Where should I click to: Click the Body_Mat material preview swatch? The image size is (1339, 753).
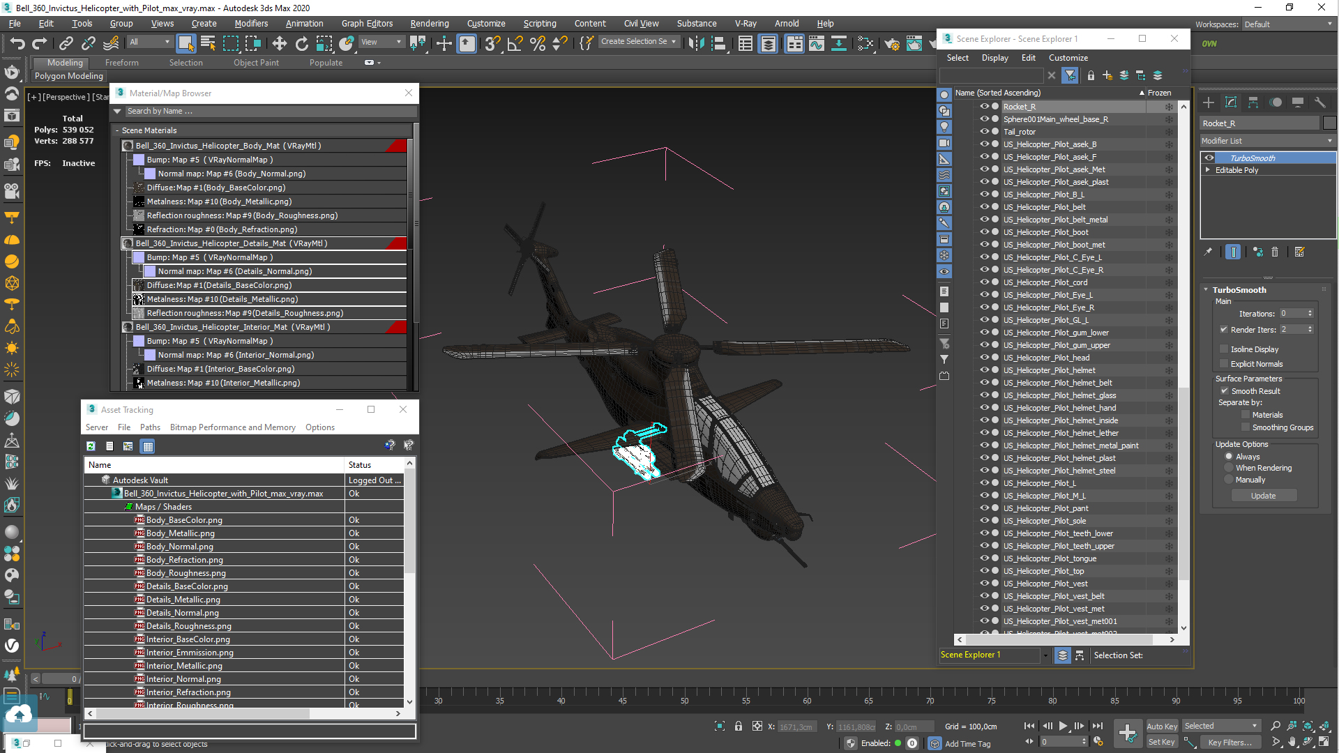(x=128, y=146)
